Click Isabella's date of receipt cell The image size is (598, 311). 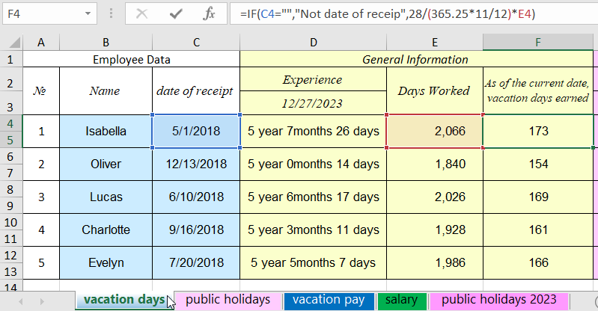[196, 132]
